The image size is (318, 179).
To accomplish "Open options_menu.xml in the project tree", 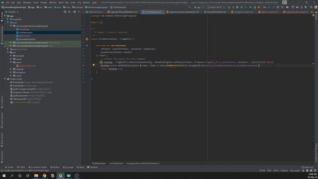I will click(x=27, y=66).
